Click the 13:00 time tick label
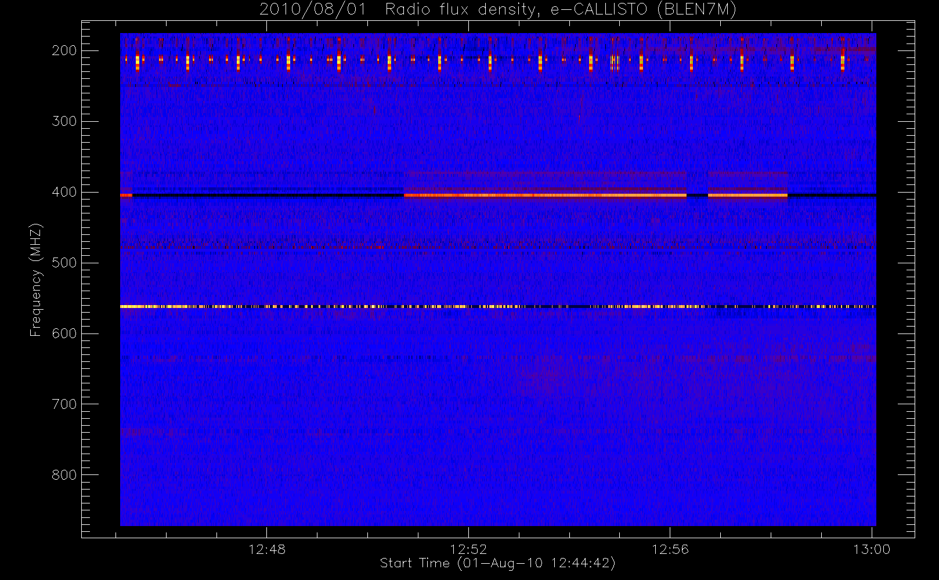 (872, 549)
